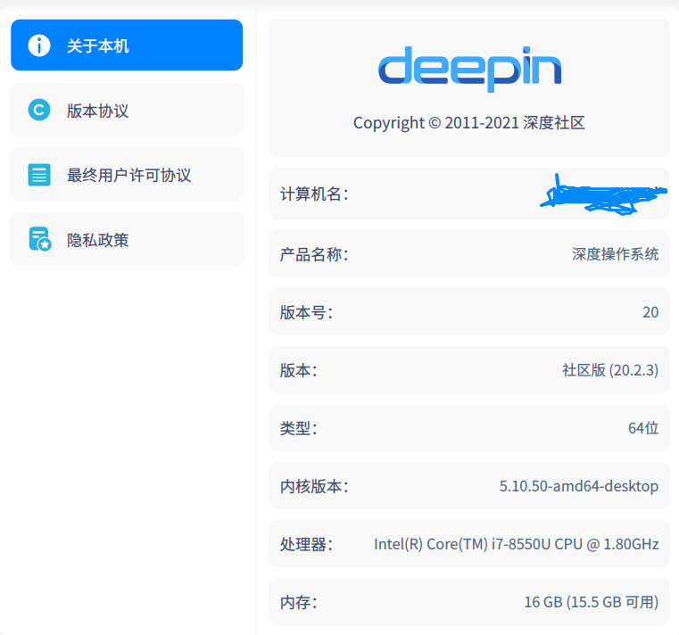The height and width of the screenshot is (635, 679).
Task: Click the Copyright © 2011-2021 深度社区 text
Action: [469, 123]
